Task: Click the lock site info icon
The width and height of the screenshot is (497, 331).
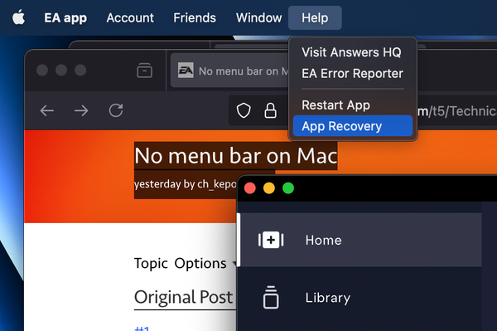Action: (270, 110)
